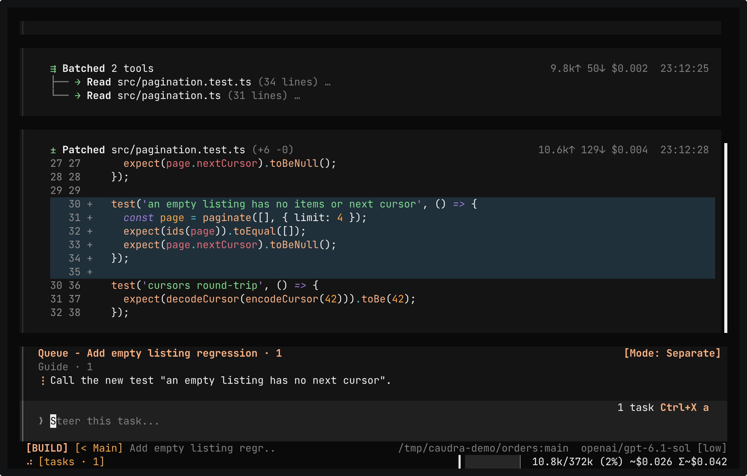Click the Add empty listing regr.. task title
This screenshot has height=476, width=747.
click(x=202, y=448)
